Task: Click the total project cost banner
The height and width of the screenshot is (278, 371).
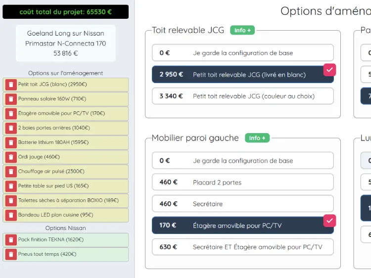Action: (66, 12)
